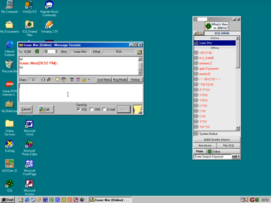Click the background color pencil icon
This screenshot has width=271, height=203.
84,80
